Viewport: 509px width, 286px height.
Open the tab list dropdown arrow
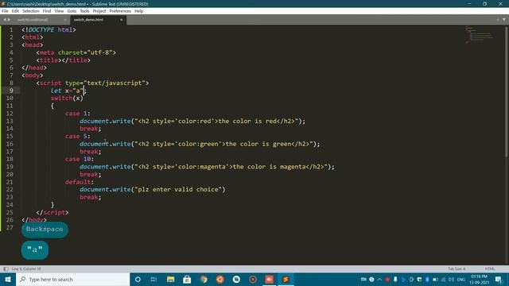[x=503, y=20]
